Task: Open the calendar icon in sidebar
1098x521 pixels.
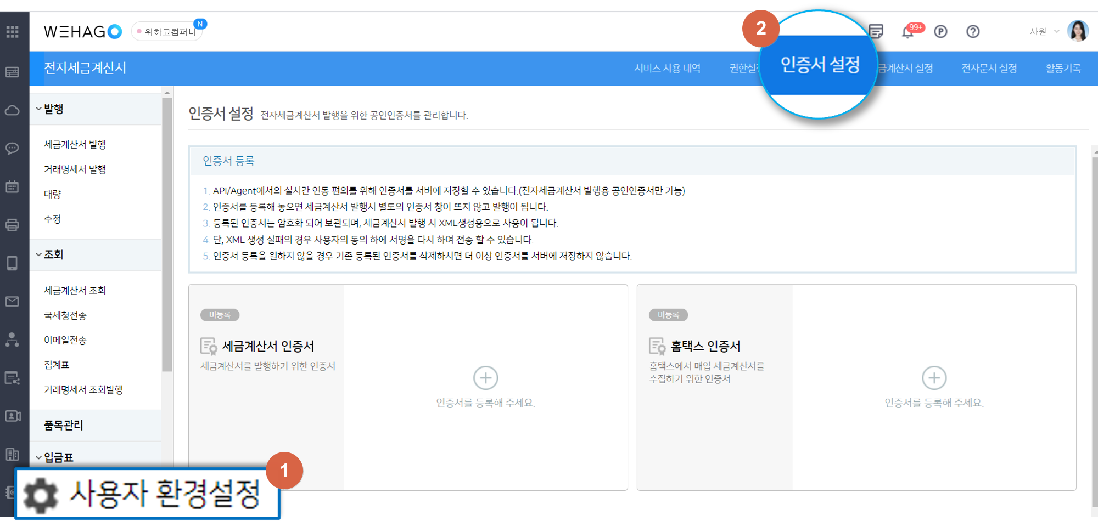Action: coord(12,186)
